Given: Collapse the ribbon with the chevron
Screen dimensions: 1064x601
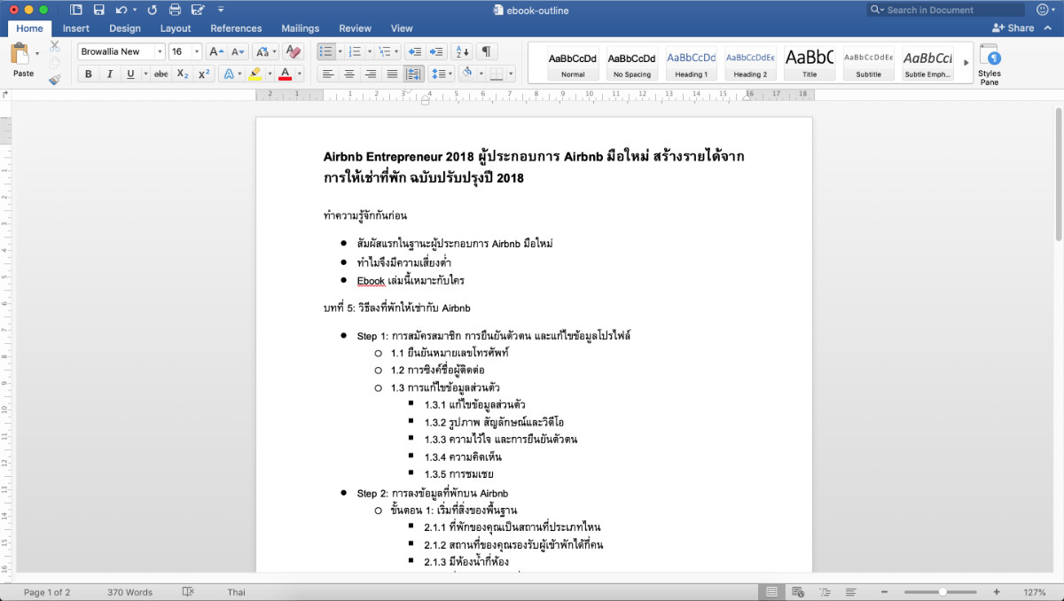Looking at the screenshot, I should tap(1049, 28).
